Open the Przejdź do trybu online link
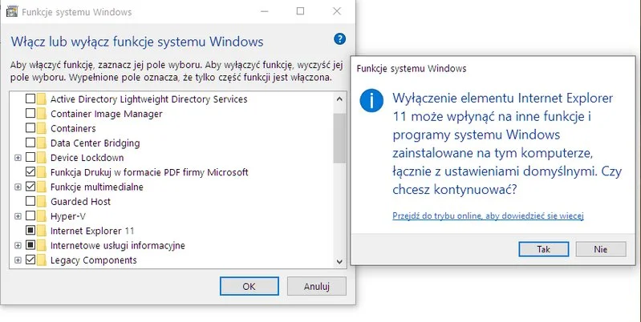This screenshot has width=641, height=322. tap(487, 215)
